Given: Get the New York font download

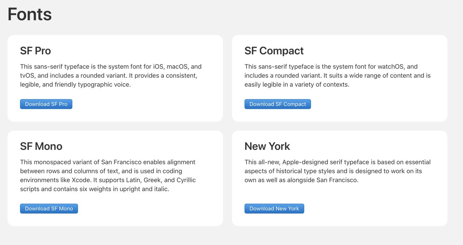Looking at the screenshot, I should [x=274, y=209].
